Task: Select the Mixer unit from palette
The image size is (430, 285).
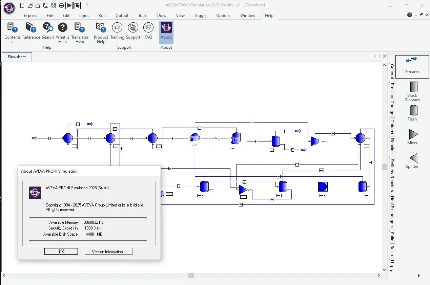Action: 412,137
